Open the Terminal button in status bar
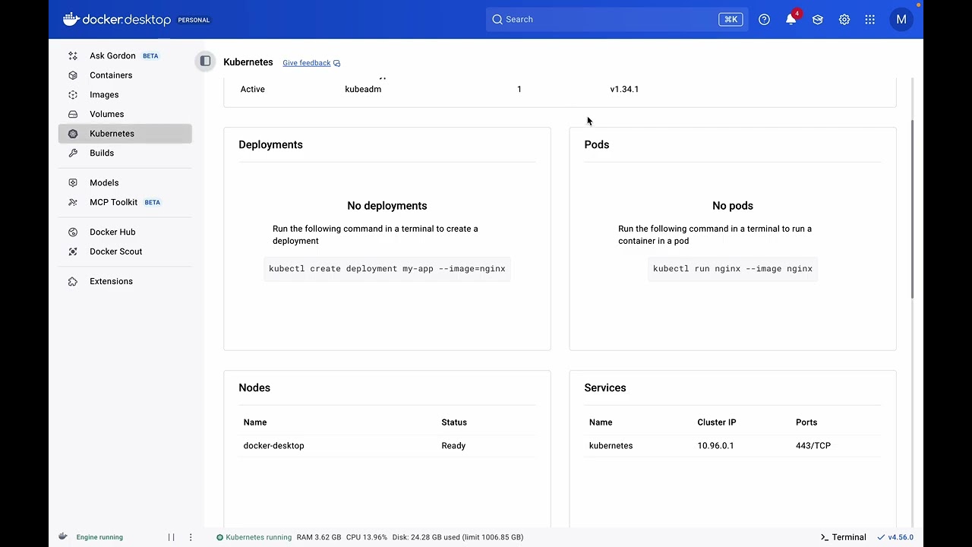The image size is (972, 547). click(843, 537)
